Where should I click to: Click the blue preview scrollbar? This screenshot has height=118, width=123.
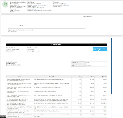coord(111,66)
